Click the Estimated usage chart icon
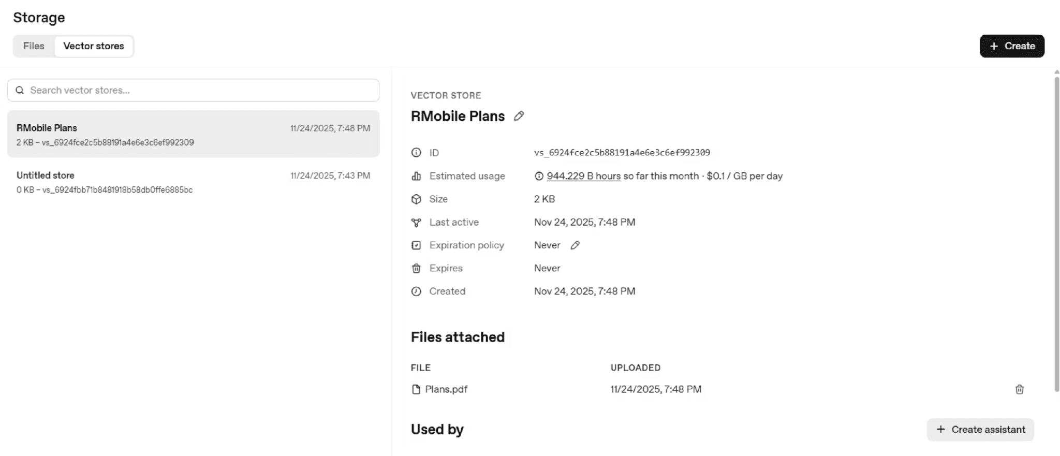Viewport: 1060px width, 456px height. [x=416, y=176]
